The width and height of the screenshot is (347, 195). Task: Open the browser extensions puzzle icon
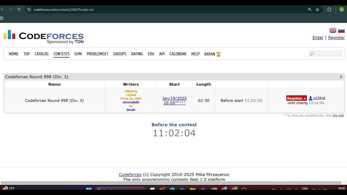329,9
